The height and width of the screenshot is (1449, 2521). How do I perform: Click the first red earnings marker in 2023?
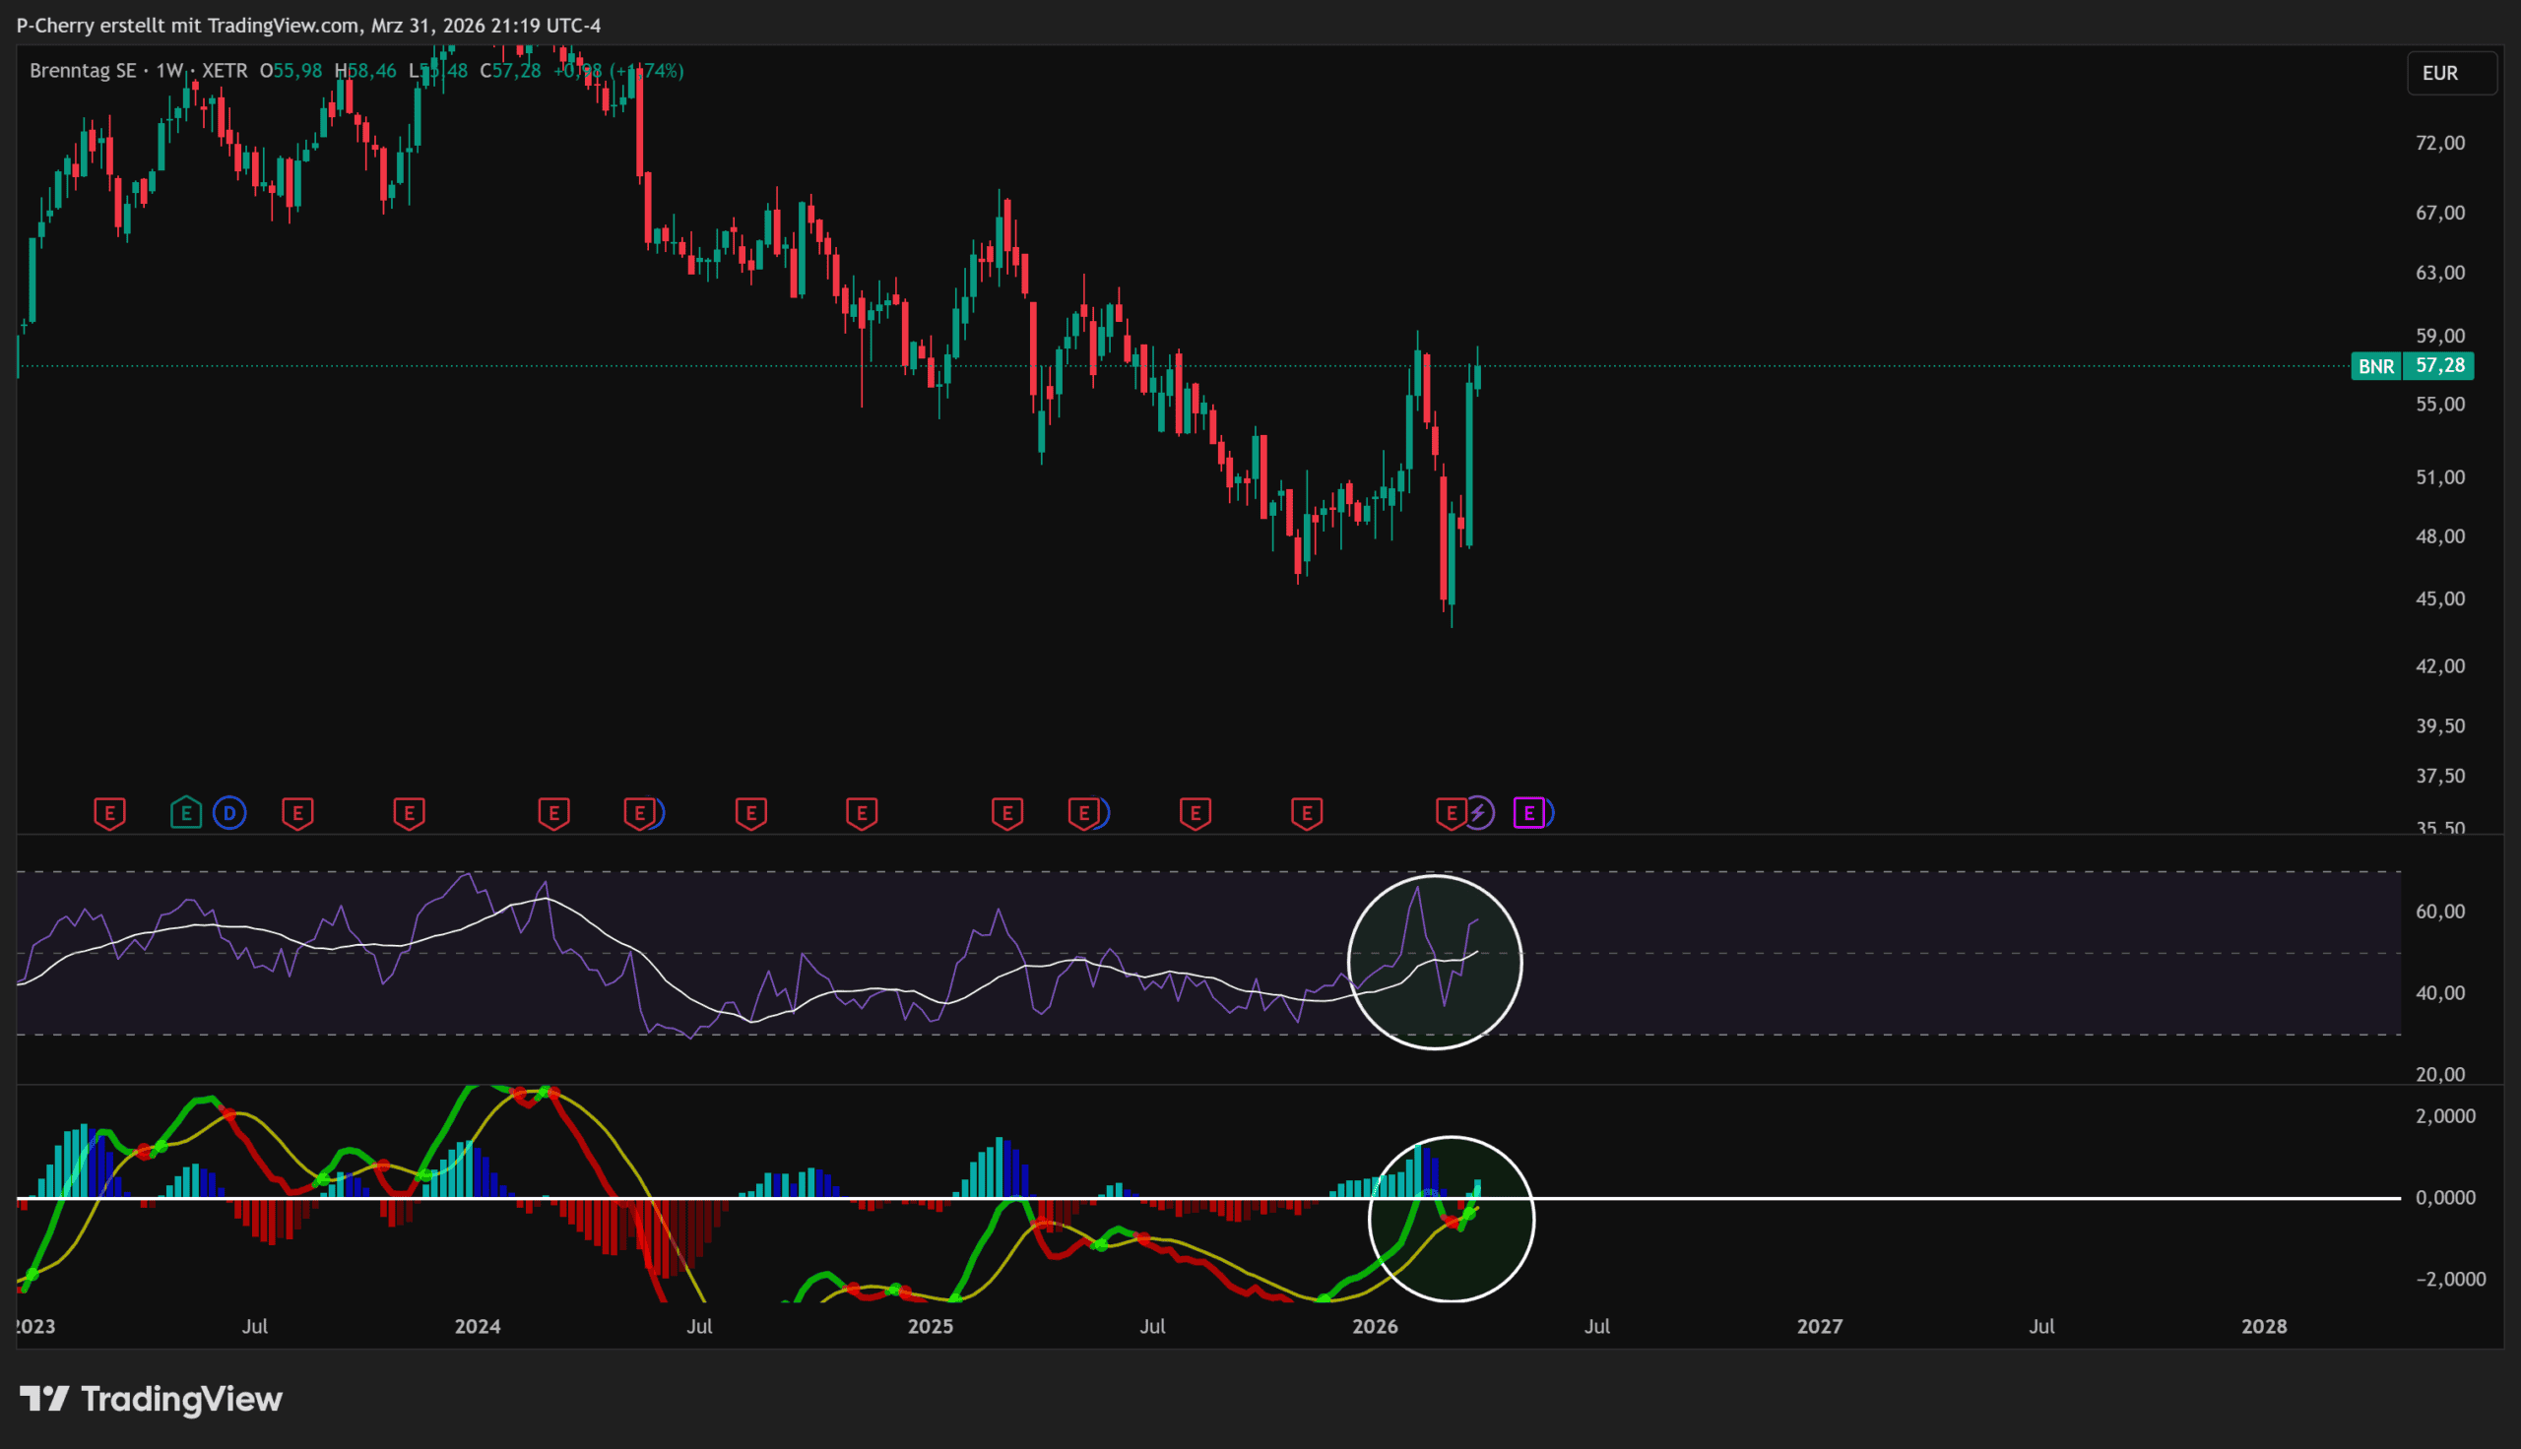point(109,813)
